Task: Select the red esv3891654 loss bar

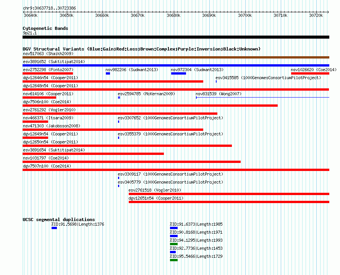Action: (93, 154)
